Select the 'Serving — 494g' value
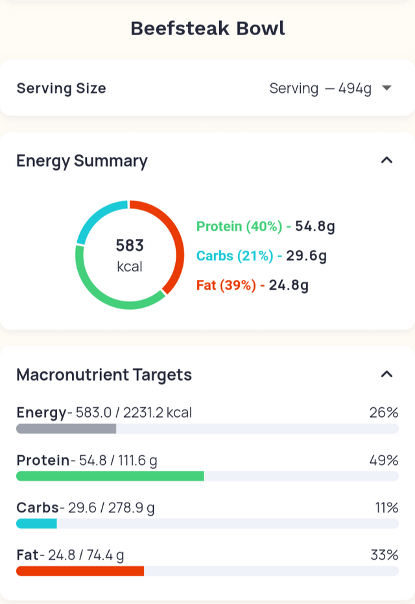415x604 pixels. 320,88
